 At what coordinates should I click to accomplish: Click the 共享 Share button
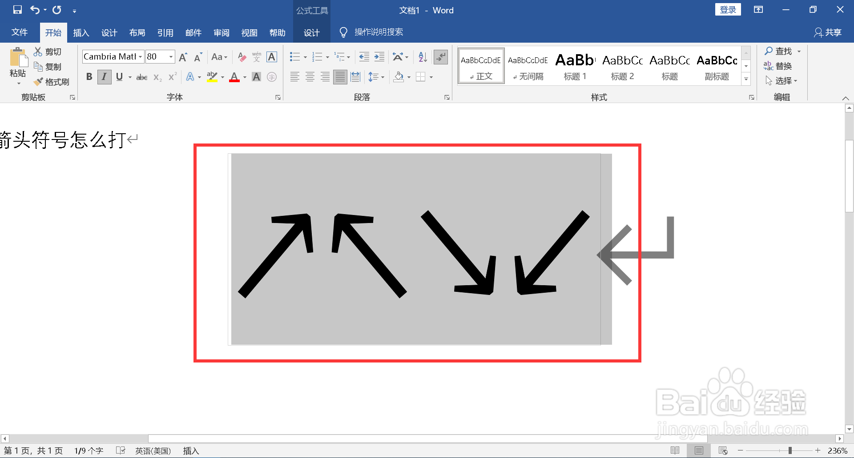click(x=828, y=32)
